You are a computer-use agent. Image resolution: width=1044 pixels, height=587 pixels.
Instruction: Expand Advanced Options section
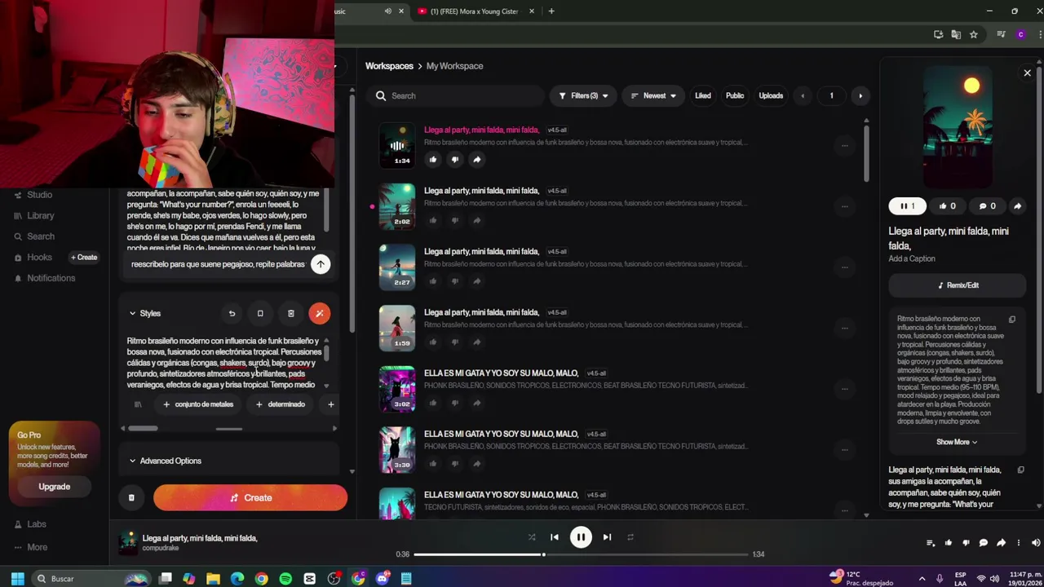coord(165,461)
